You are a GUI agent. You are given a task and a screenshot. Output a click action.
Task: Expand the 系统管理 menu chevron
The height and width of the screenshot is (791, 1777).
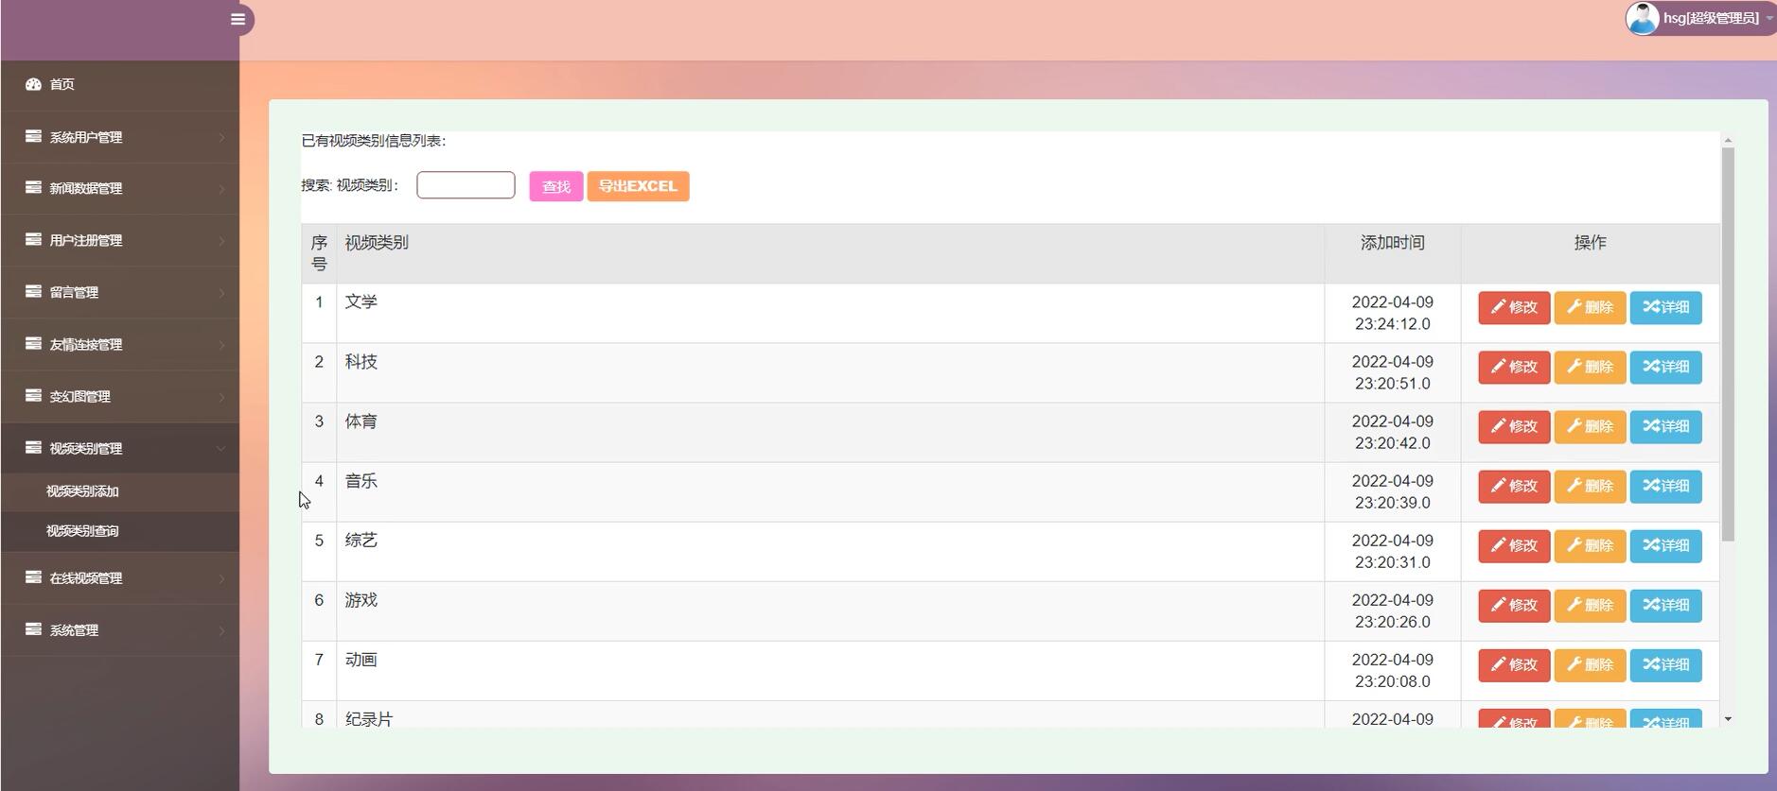coord(221,630)
